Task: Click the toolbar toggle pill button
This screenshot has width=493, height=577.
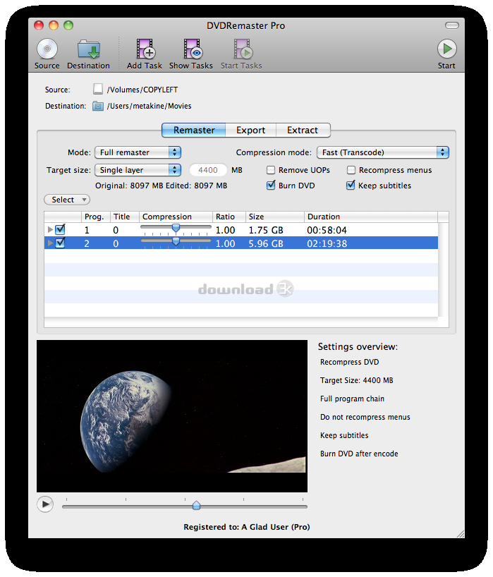Action: tap(452, 25)
